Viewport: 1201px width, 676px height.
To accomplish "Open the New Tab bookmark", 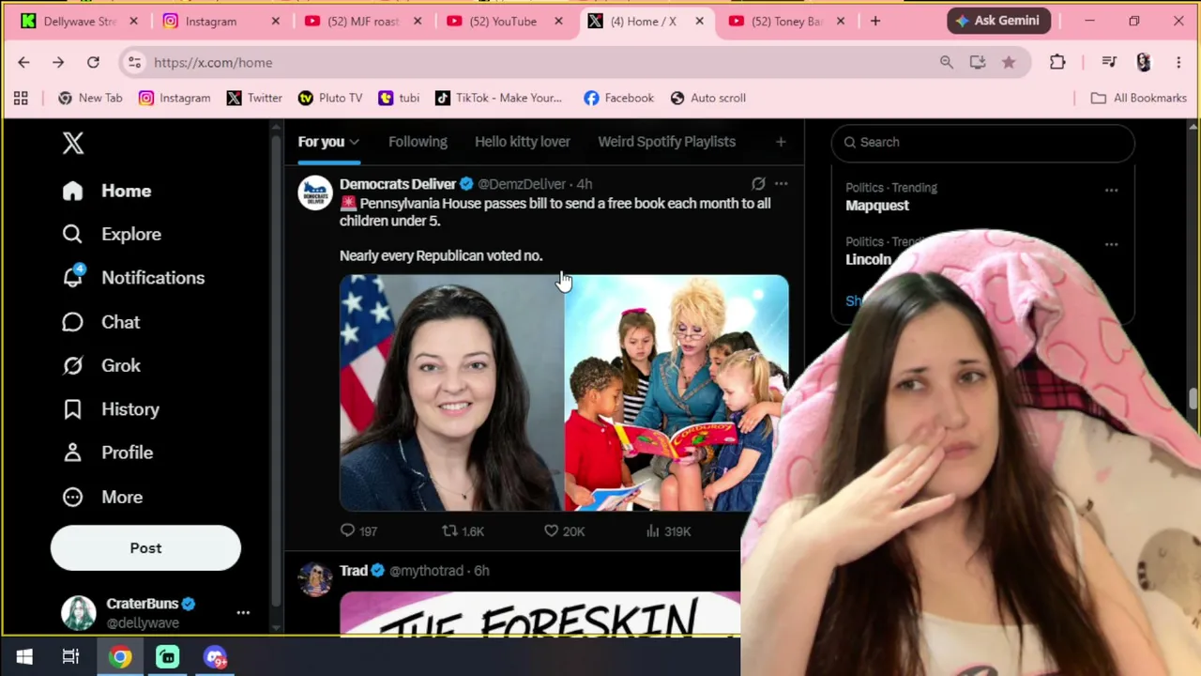I will (x=90, y=98).
